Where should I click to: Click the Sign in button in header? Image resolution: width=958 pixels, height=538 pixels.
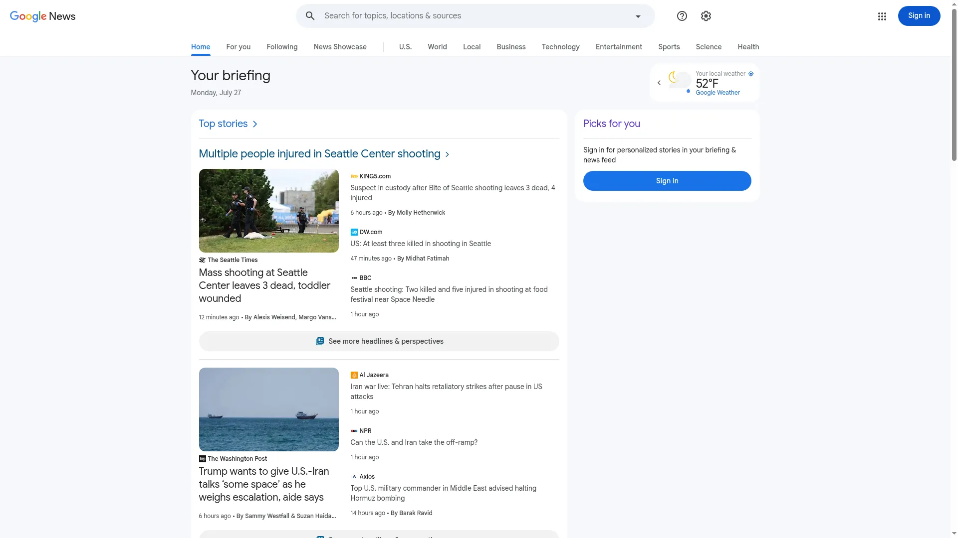[919, 16]
